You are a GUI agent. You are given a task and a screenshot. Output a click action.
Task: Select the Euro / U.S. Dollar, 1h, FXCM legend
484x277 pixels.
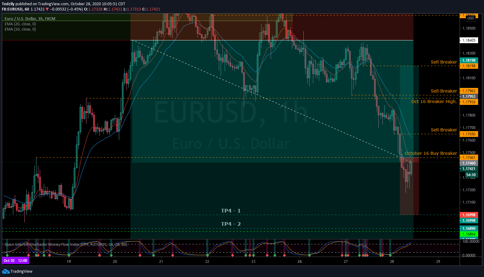30,19
